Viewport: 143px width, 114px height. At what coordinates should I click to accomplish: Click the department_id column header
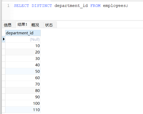(x=23, y=33)
